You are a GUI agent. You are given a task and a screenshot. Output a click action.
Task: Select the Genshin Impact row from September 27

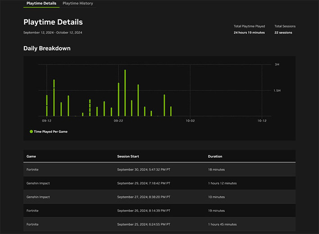pos(159,197)
